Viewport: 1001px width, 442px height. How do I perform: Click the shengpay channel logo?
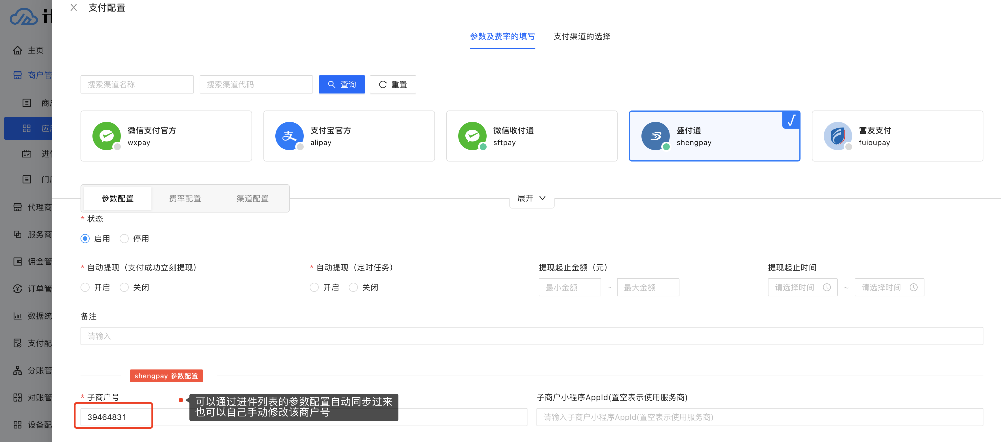(655, 136)
